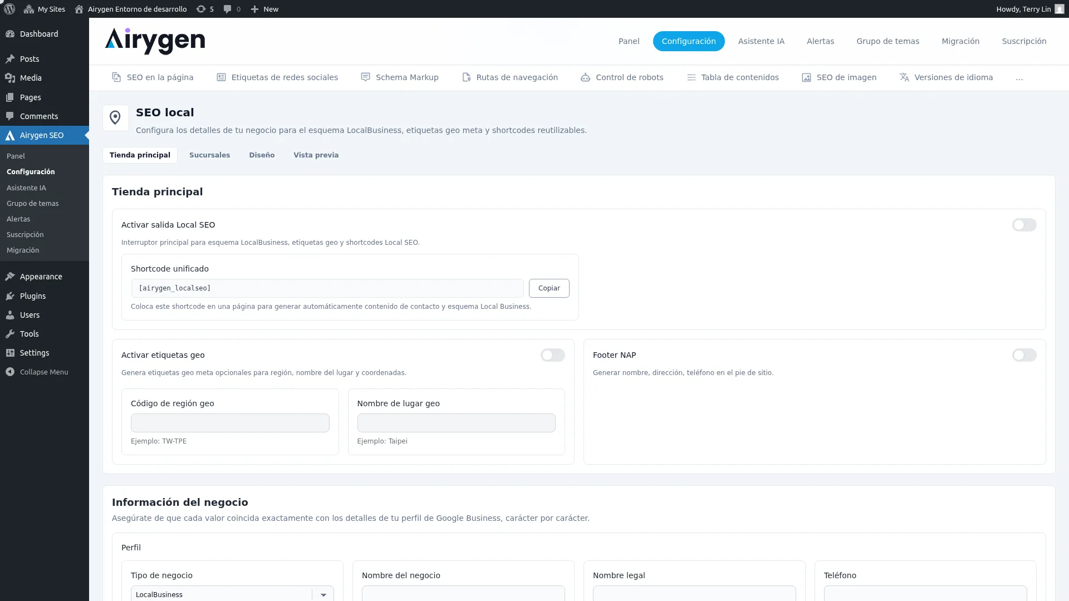Viewport: 1069px width, 601px height.
Task: Focus the Nombre de lugar geo field
Action: tap(456, 423)
